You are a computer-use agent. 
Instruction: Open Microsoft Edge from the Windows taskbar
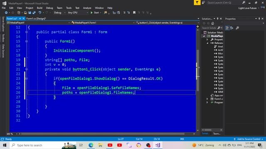[91, 145]
